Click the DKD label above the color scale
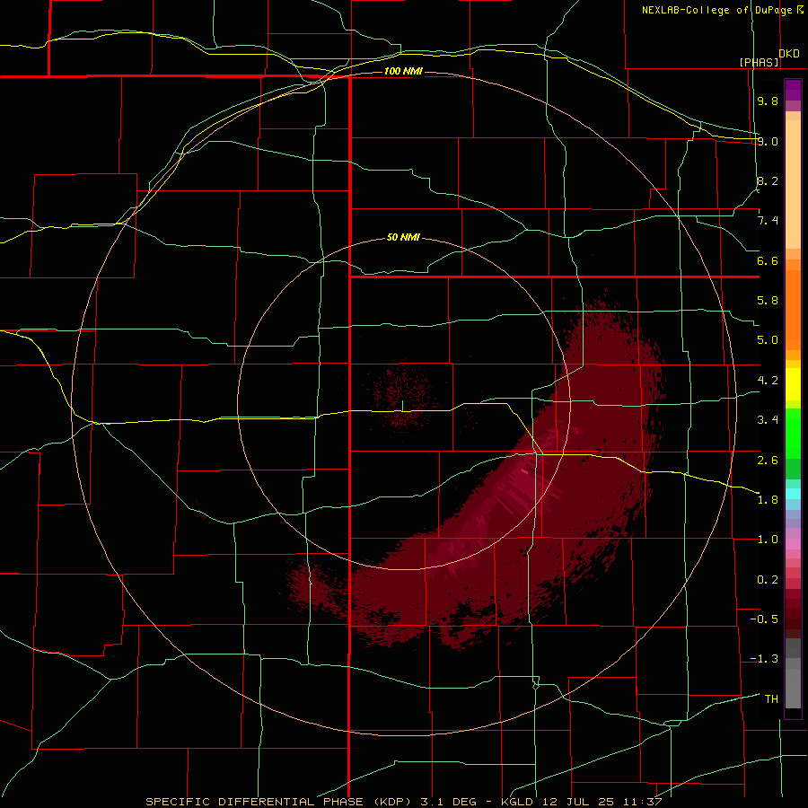This screenshot has height=808, width=808. coord(789,54)
